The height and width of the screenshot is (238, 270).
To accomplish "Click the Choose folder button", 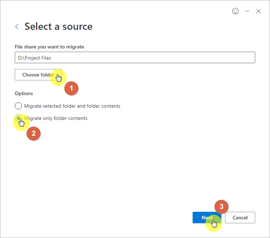I will pos(38,75).
